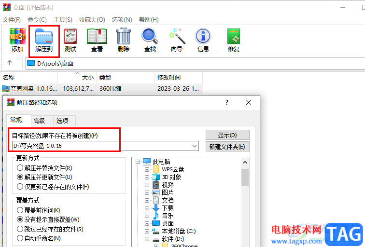
Task: Select the 此电脑 computer icon in tree
Action: point(147,162)
